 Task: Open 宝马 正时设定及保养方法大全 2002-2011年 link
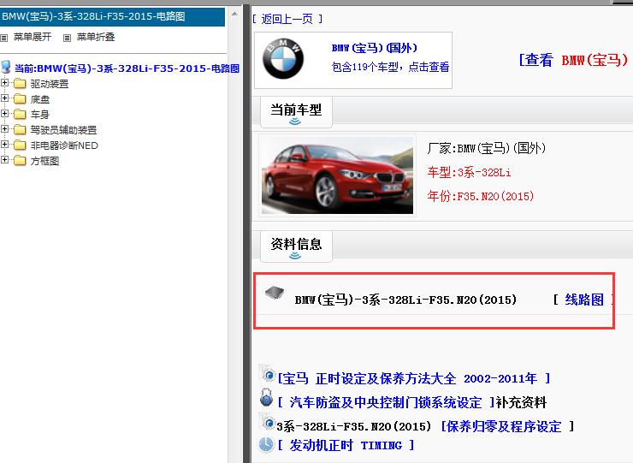click(414, 378)
